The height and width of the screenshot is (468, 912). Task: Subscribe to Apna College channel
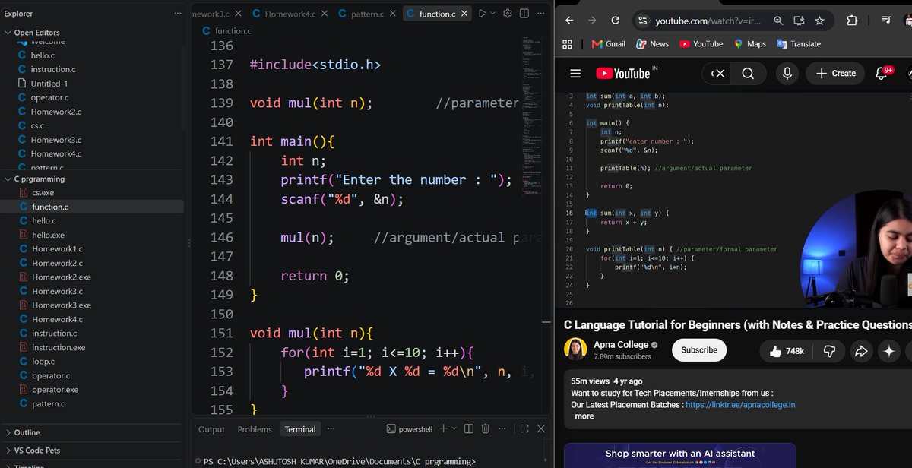tap(699, 350)
